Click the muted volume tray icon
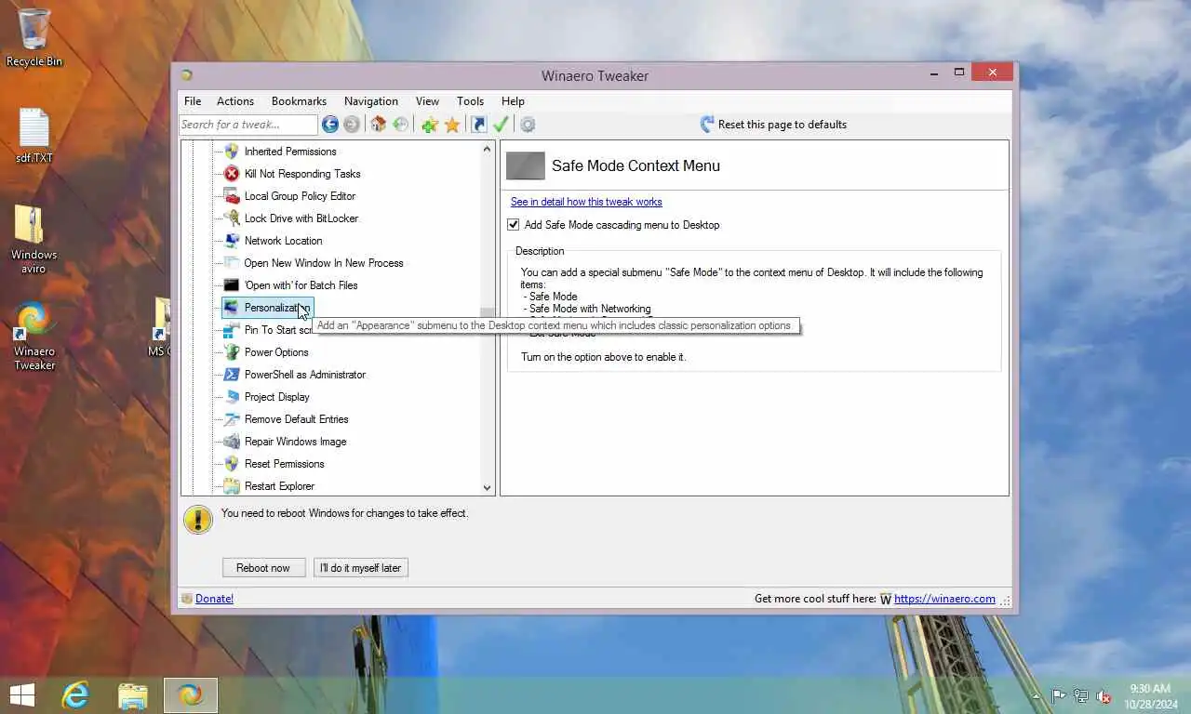Image resolution: width=1191 pixels, height=714 pixels. tap(1104, 696)
